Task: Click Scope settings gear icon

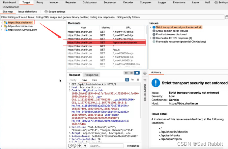Action: coord(46,12)
